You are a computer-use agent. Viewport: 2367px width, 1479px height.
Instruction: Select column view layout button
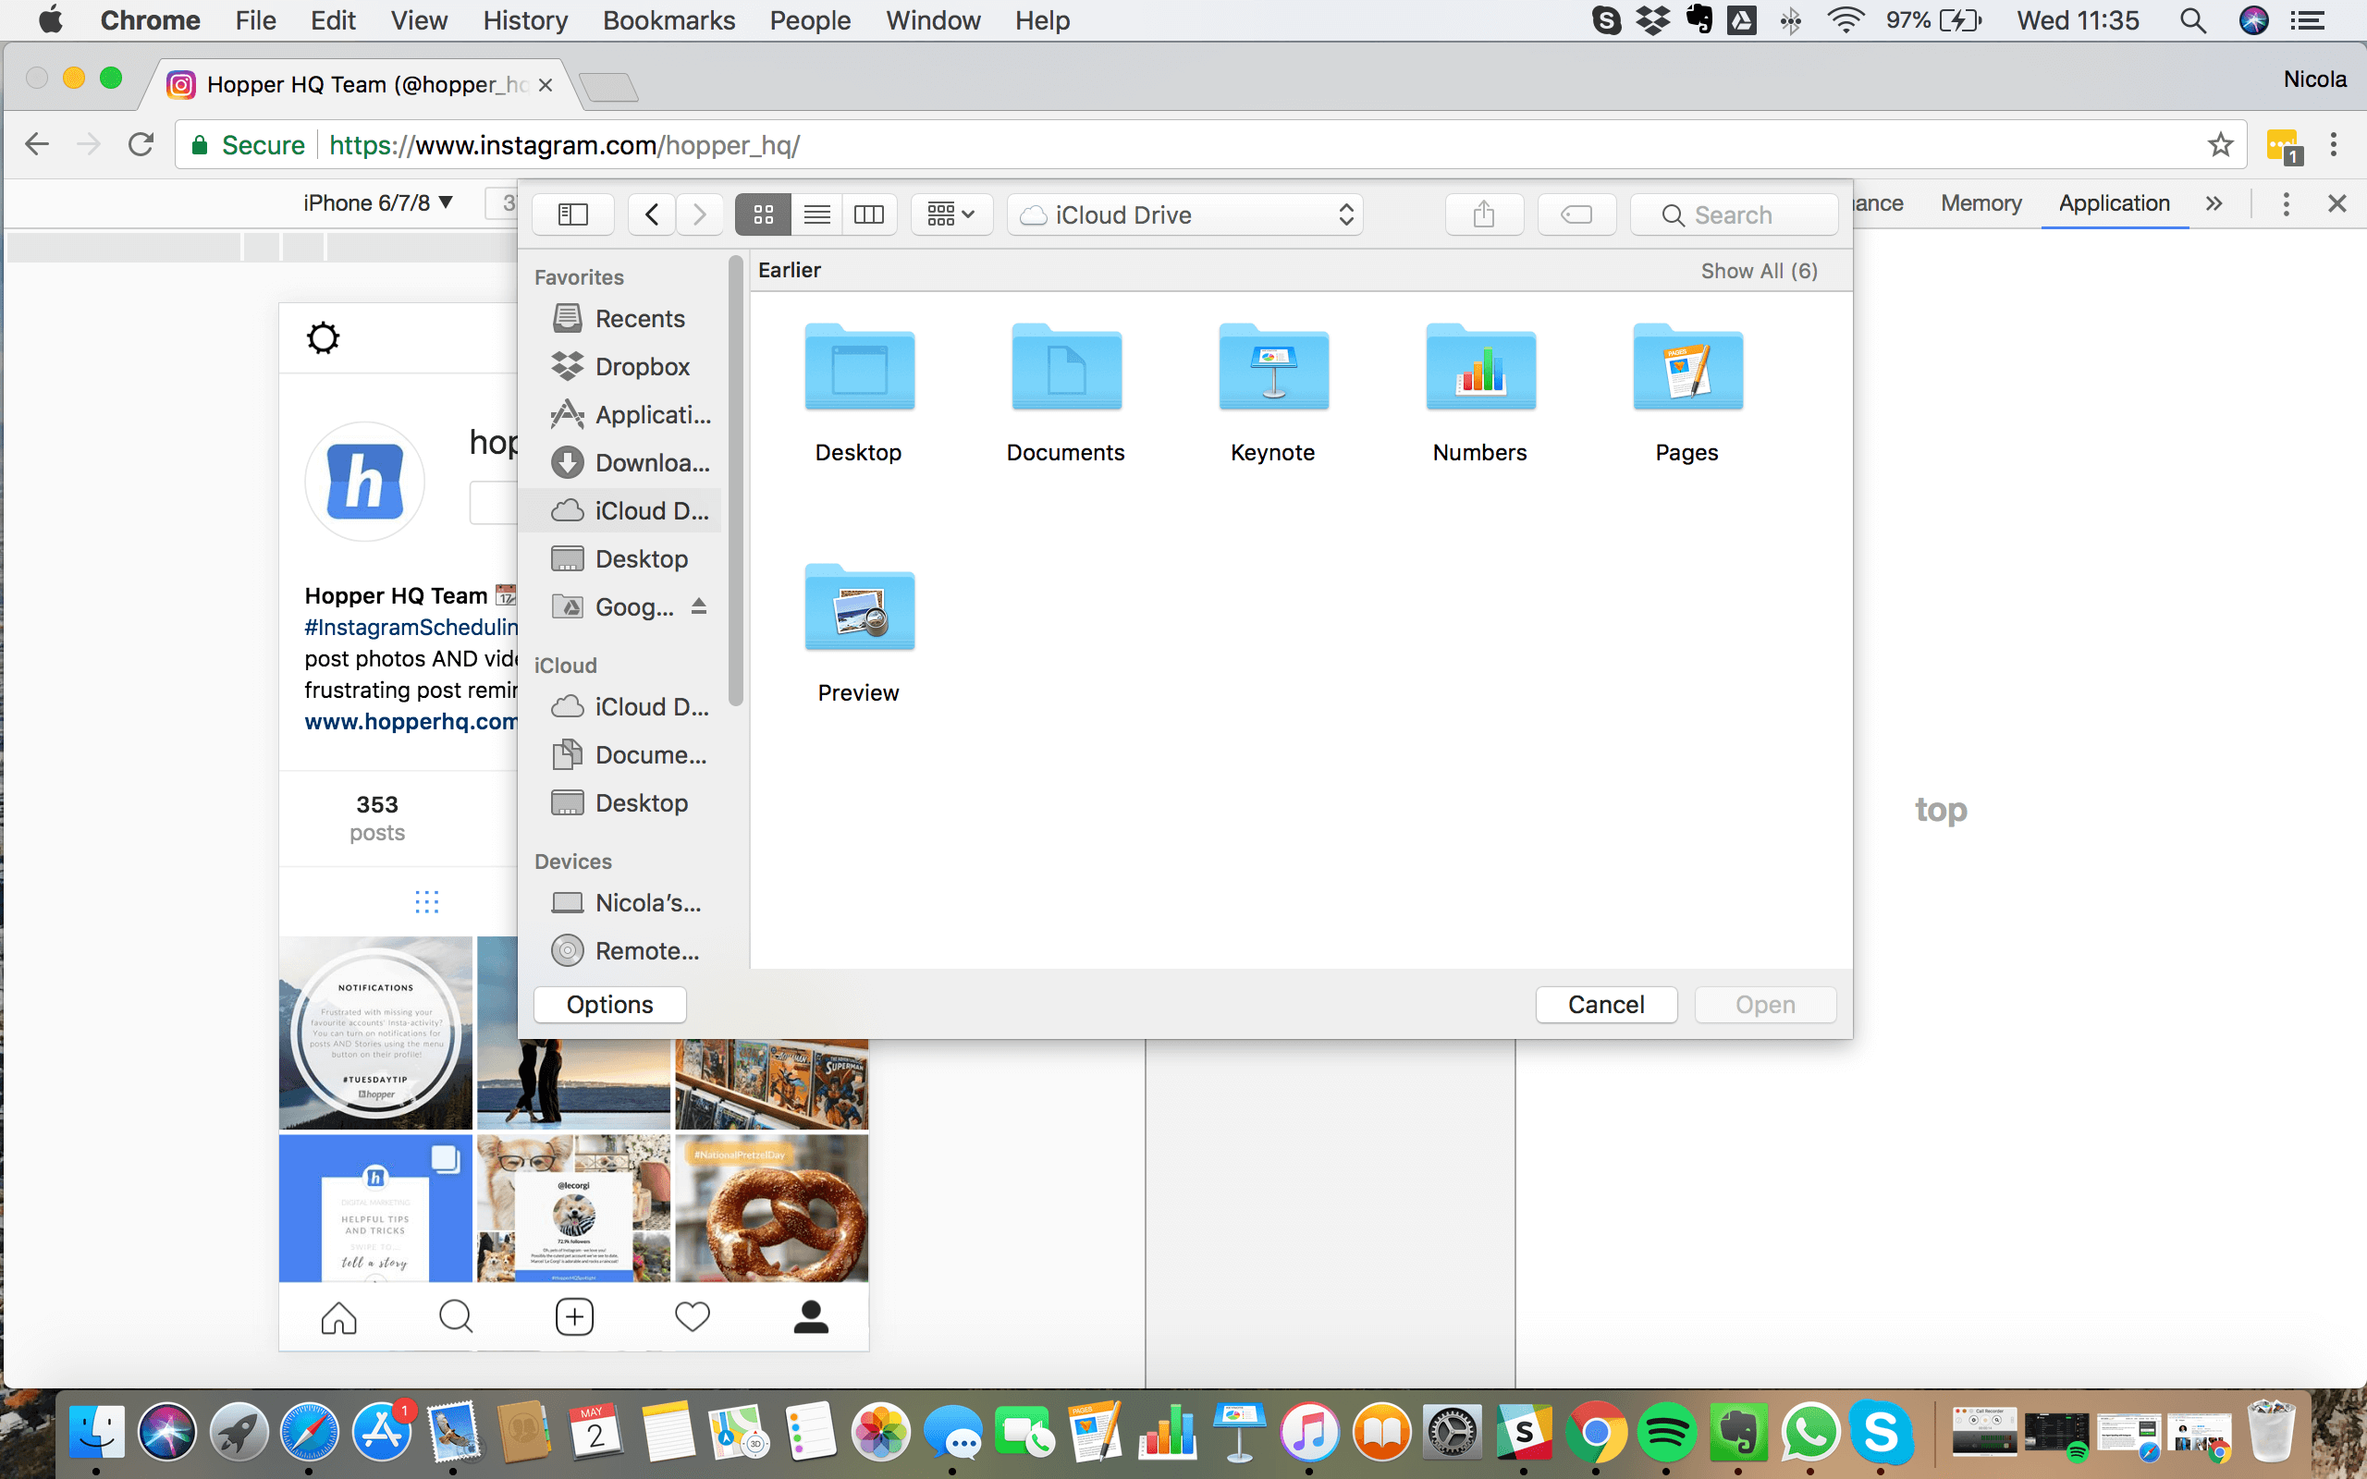tap(869, 214)
